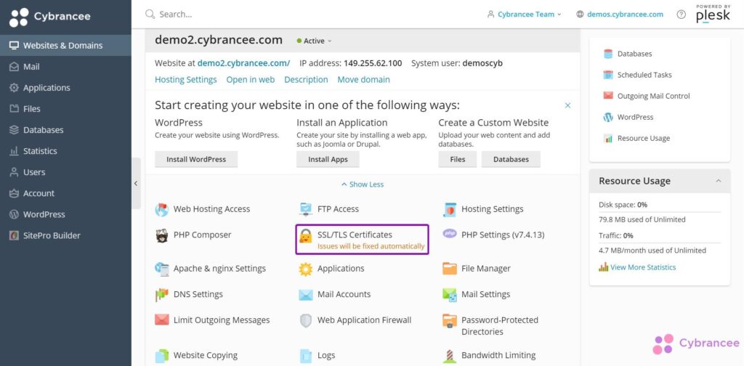Viewport: 744px width, 366px height.
Task: Open Files in the sidebar
Action: point(65,109)
